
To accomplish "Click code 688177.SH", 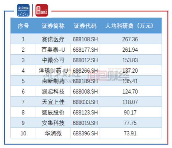I will pos(85,50).
